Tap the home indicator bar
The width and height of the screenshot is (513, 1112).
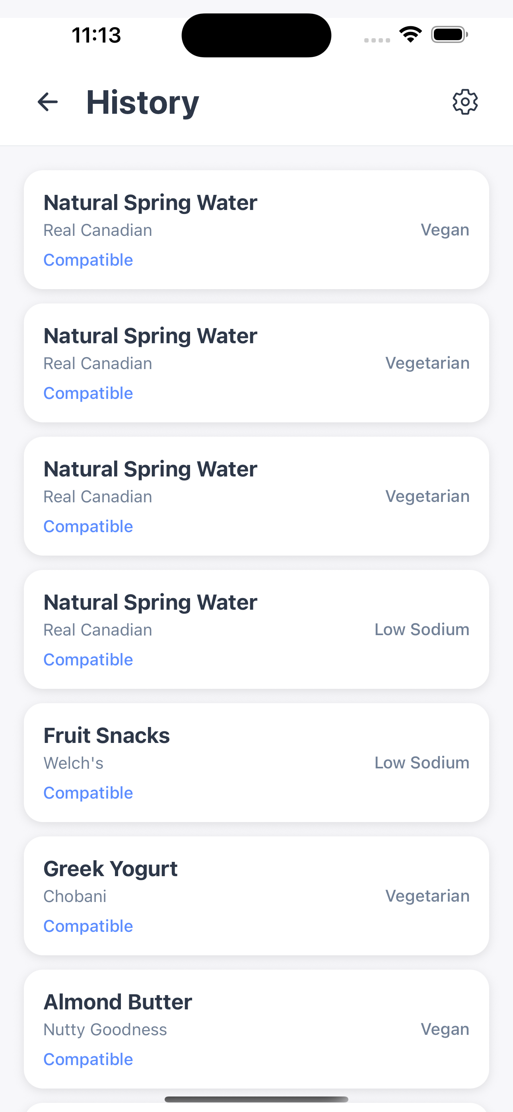[256, 1099]
